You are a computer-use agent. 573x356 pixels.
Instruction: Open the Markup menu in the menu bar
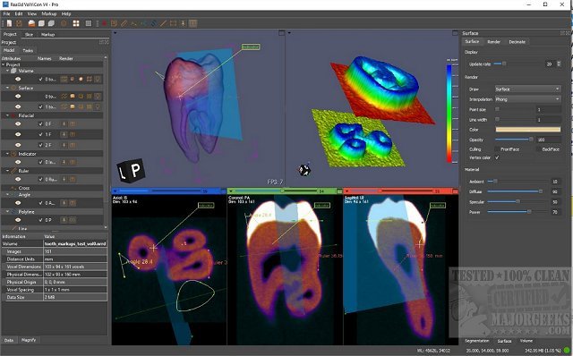(x=49, y=13)
